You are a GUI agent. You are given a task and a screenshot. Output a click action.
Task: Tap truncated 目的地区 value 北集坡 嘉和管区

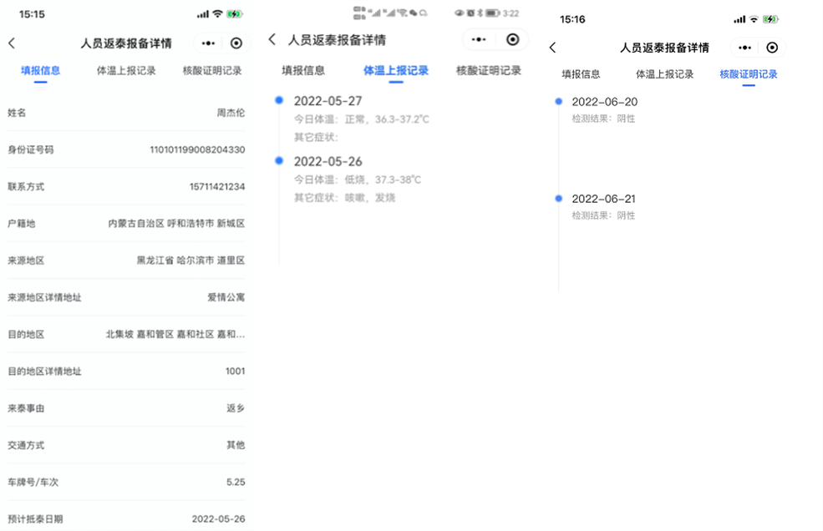[175, 334]
